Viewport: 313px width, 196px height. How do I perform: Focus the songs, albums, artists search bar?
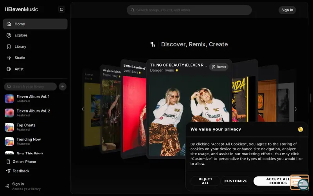(x=189, y=10)
